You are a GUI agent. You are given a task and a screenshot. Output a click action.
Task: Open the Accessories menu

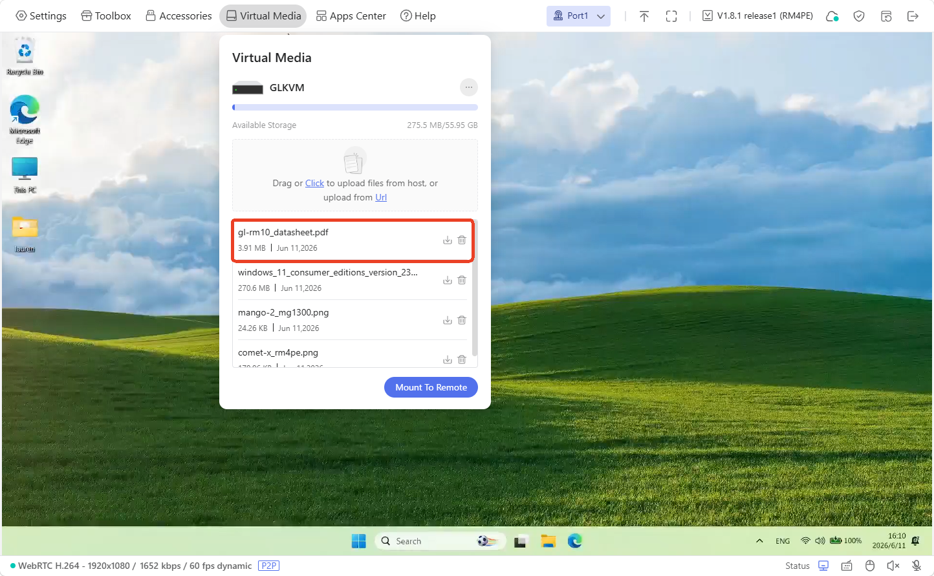(179, 16)
